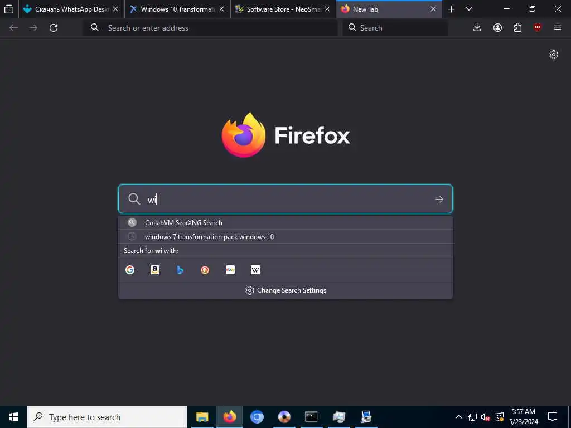571x428 pixels.
Task: Open the notification center icon
Action: (x=553, y=417)
